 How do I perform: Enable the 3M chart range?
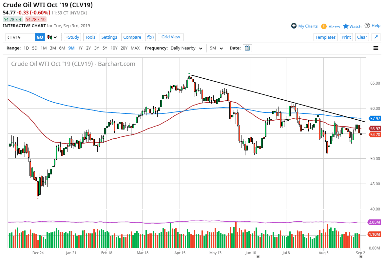click(x=53, y=48)
